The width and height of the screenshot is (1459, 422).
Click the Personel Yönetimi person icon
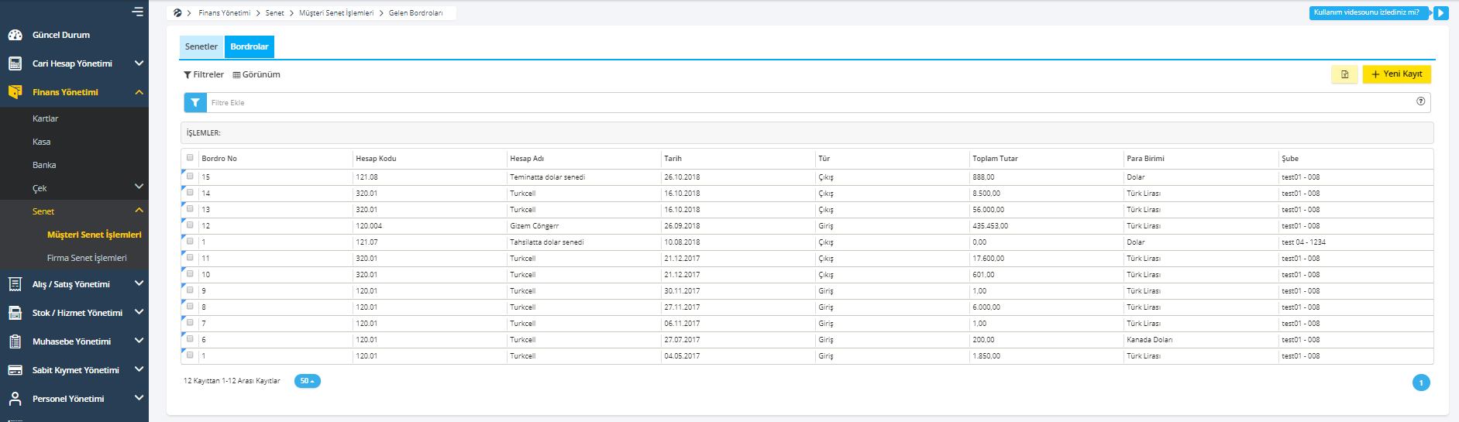(15, 399)
